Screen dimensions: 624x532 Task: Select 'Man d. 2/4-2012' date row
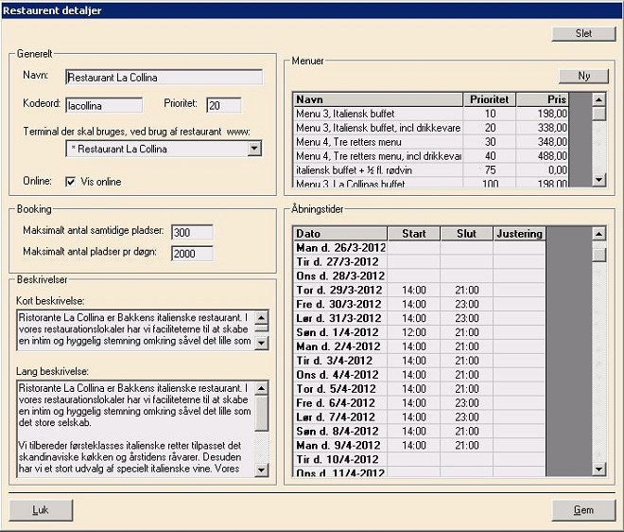[x=420, y=346]
